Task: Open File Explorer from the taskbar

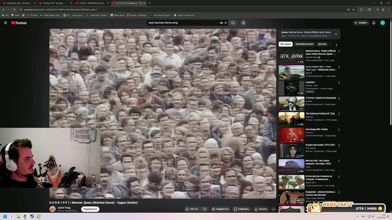Action: click(x=18, y=216)
